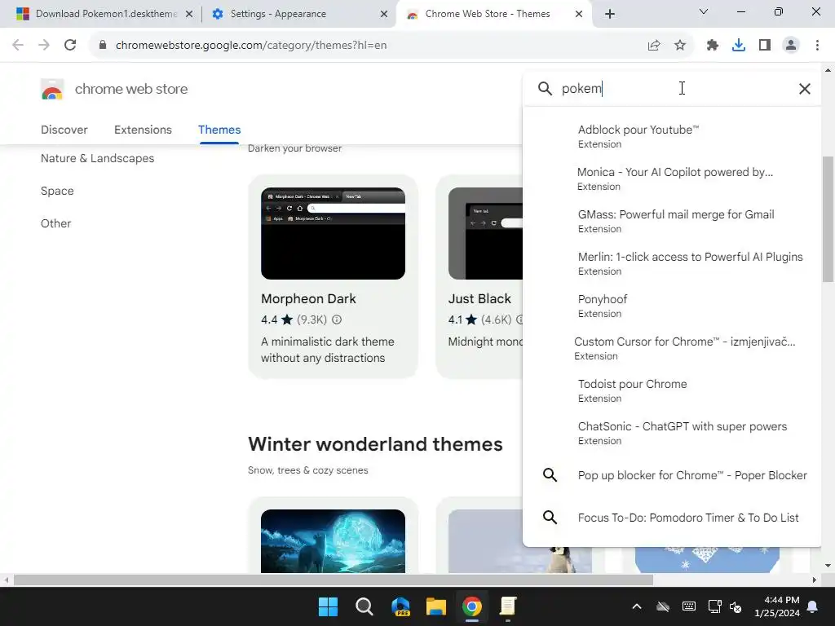Screen dimensions: 835x626
Task: Select the Ponyhoof suggestion
Action: [x=672, y=306]
